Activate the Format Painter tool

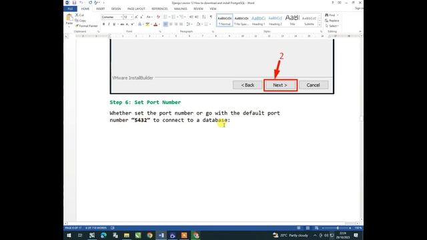click(86, 26)
